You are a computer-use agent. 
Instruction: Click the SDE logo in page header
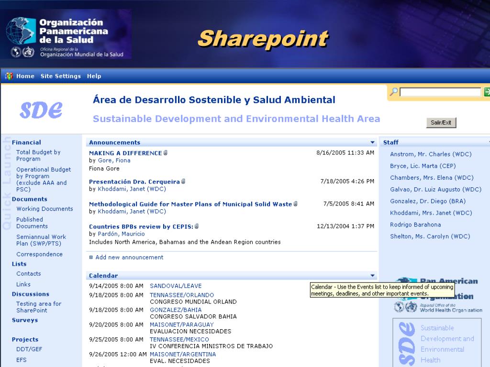[x=41, y=110]
